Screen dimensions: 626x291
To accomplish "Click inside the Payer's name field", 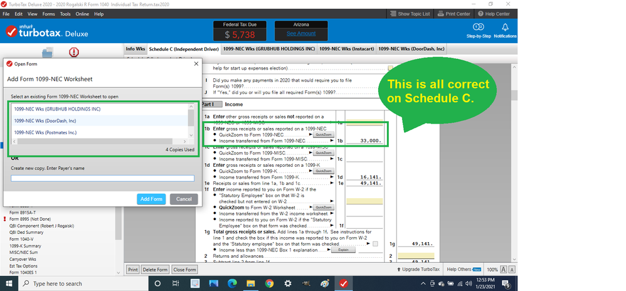I will tap(102, 179).
